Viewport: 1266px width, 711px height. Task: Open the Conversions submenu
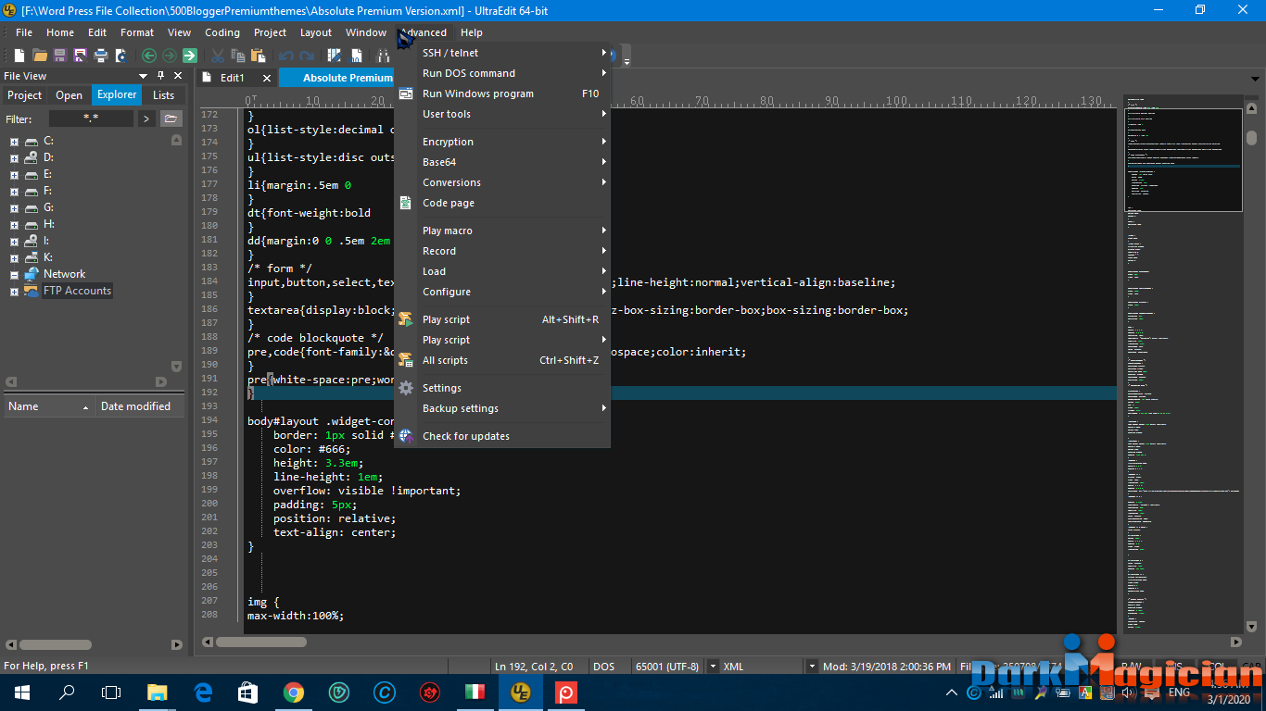[502, 182]
